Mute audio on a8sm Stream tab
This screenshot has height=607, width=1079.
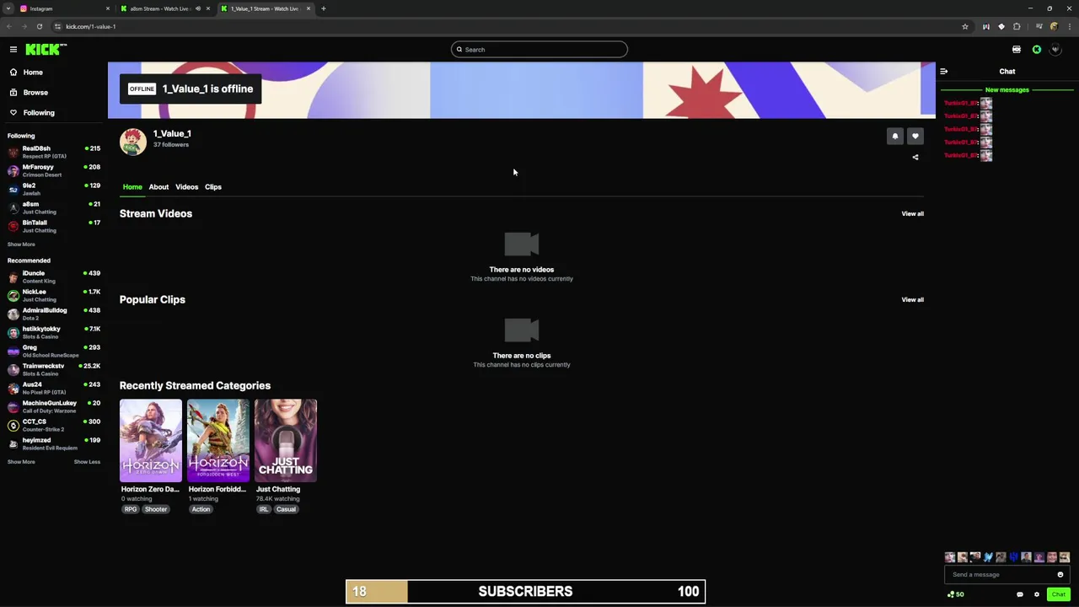(x=198, y=8)
